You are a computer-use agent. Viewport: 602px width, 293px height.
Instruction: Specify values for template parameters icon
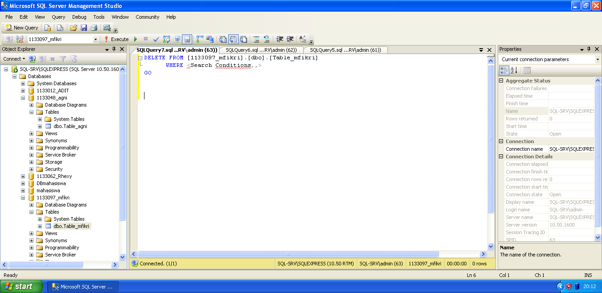(x=303, y=39)
